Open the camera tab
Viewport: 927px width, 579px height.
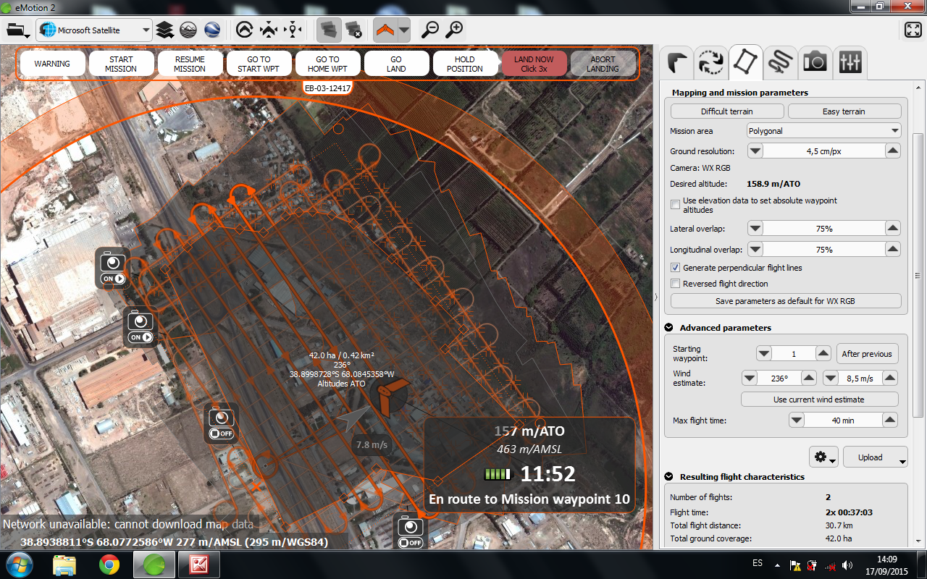click(815, 62)
